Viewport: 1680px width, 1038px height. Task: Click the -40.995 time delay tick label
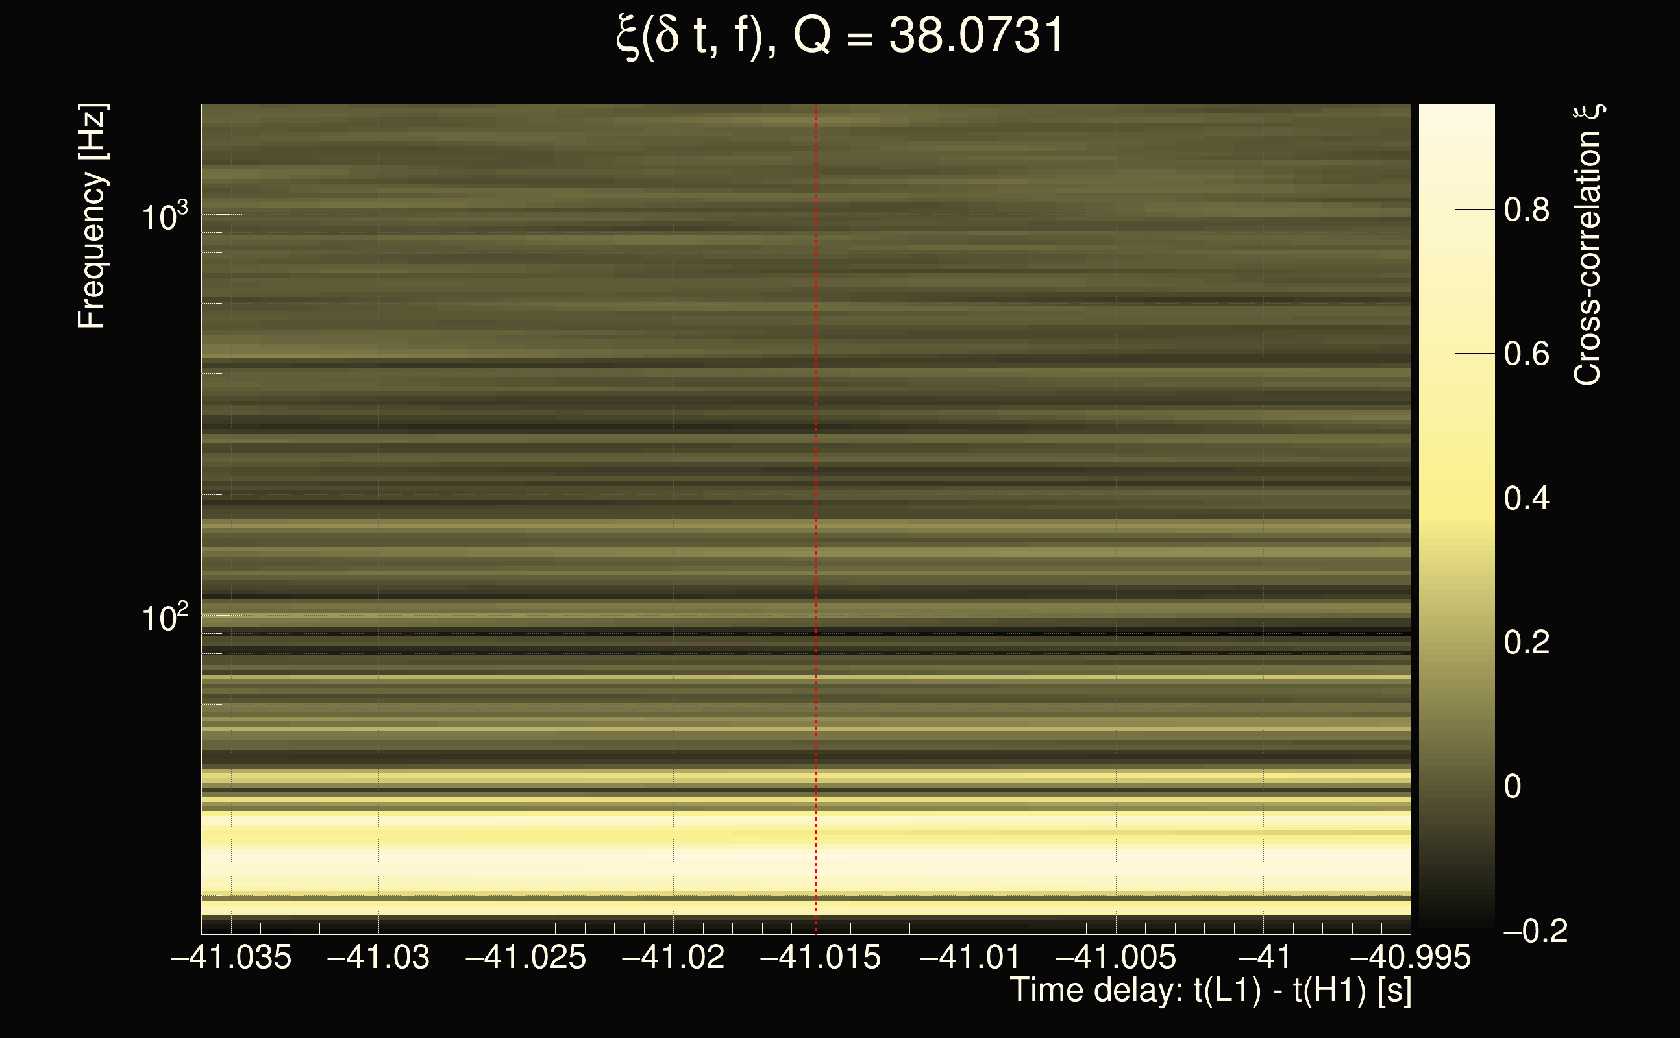pyautogui.click(x=1409, y=957)
